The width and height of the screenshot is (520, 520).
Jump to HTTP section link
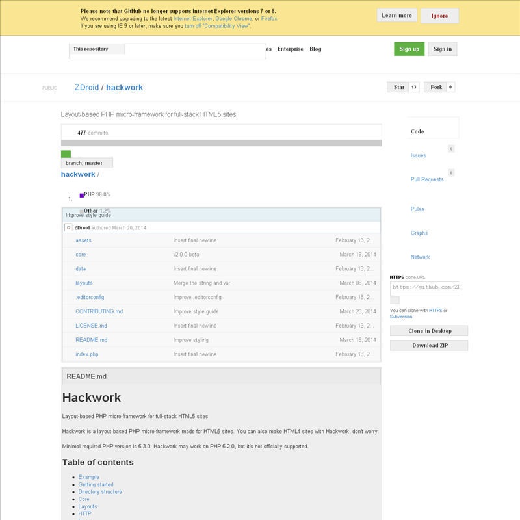click(x=85, y=513)
